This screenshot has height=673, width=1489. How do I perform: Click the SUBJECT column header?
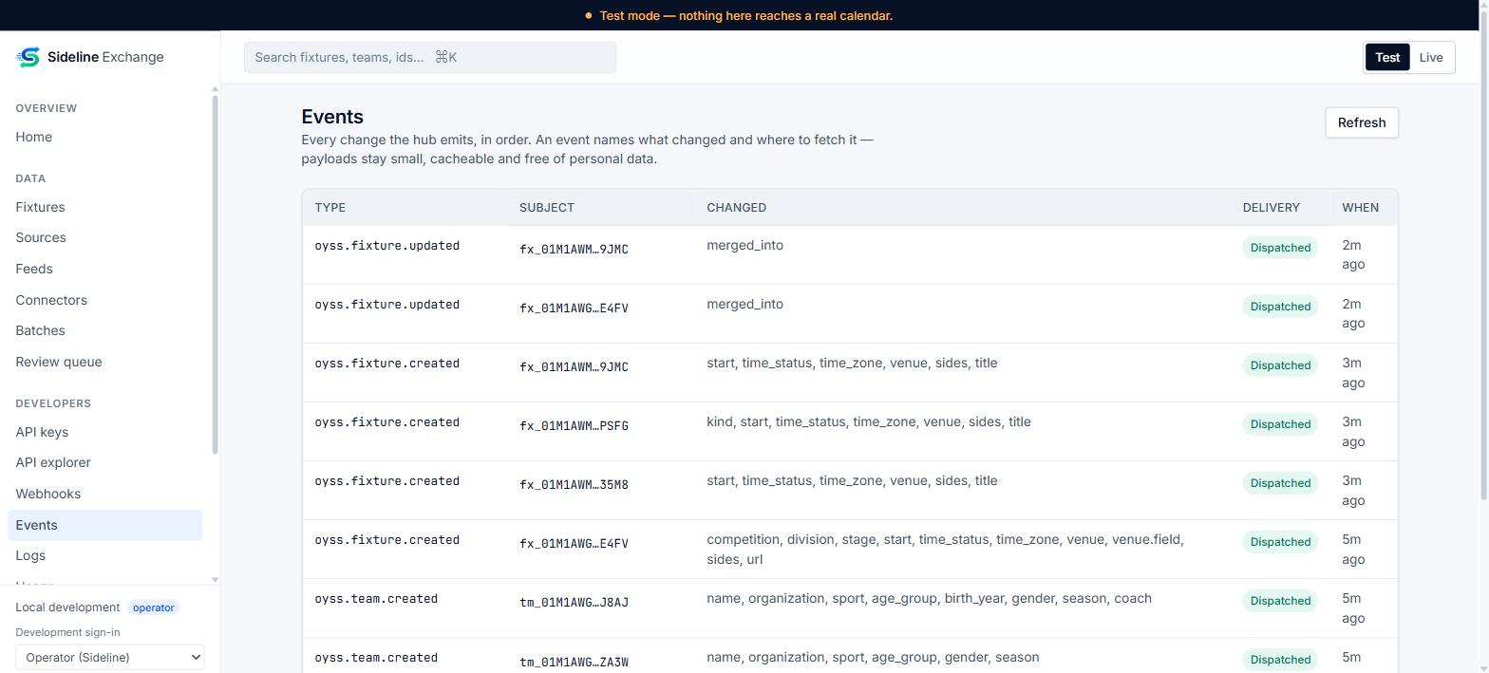click(546, 207)
